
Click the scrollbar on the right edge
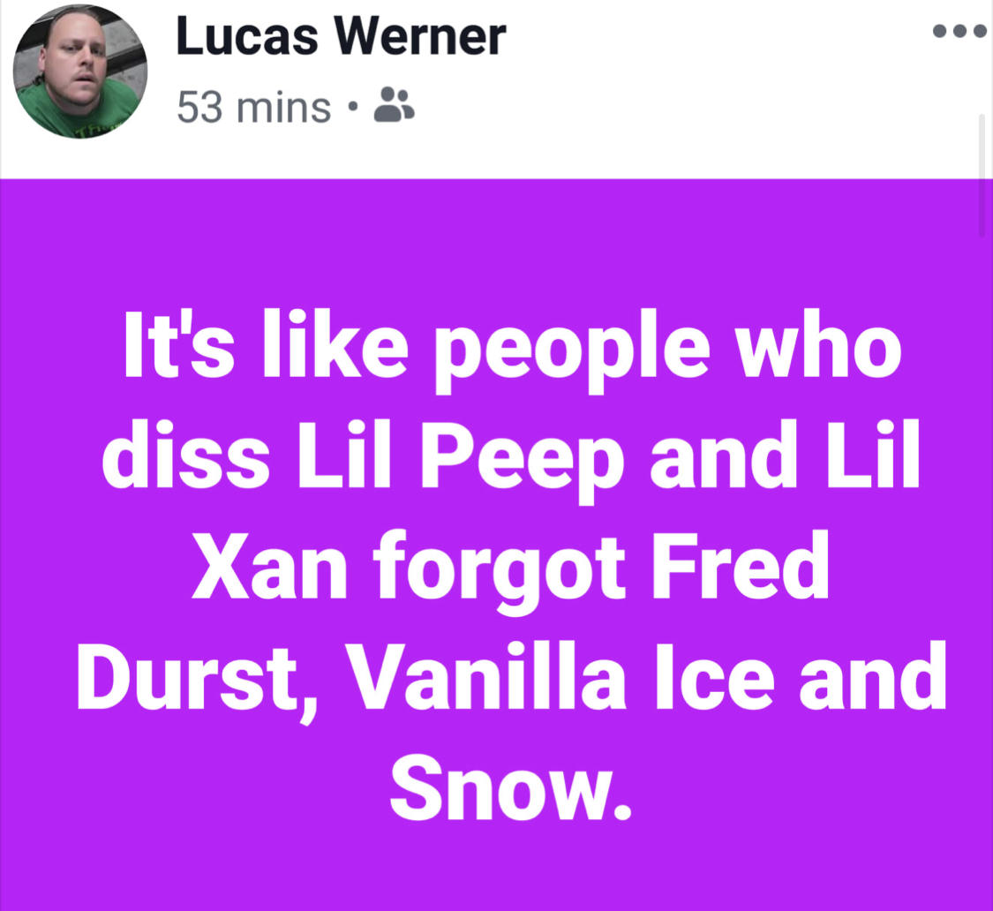click(982, 175)
